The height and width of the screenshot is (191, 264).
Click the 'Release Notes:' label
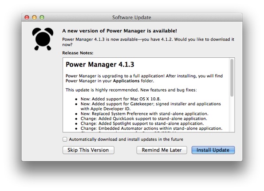78,53
